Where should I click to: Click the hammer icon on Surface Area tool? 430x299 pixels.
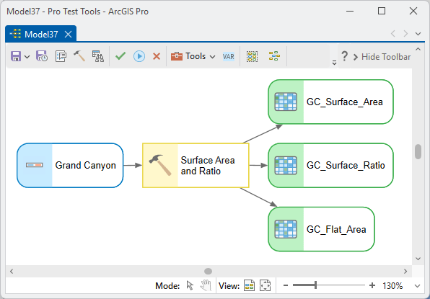click(160, 165)
